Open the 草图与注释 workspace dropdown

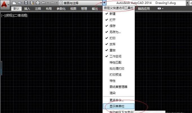(81, 3)
